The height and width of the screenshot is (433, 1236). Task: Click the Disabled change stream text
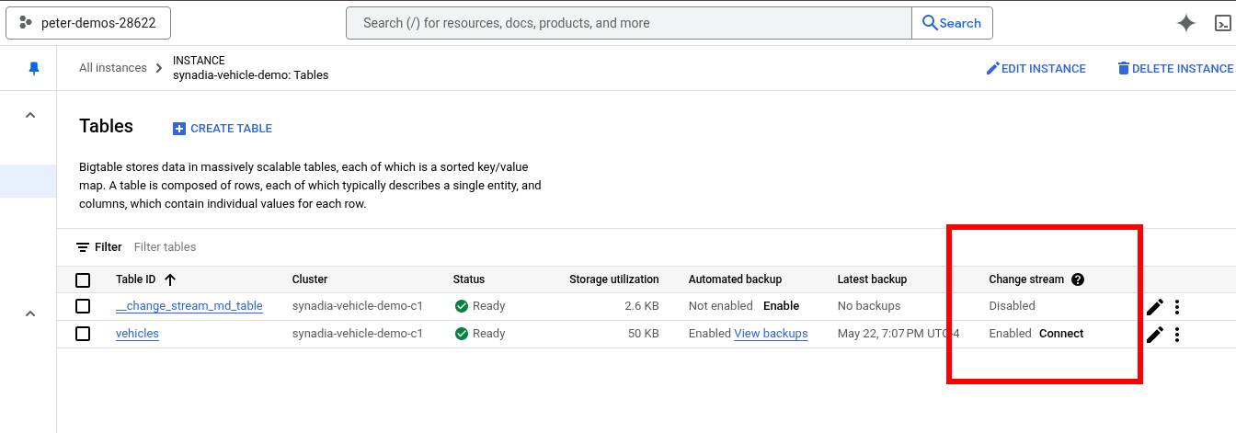click(x=1012, y=306)
